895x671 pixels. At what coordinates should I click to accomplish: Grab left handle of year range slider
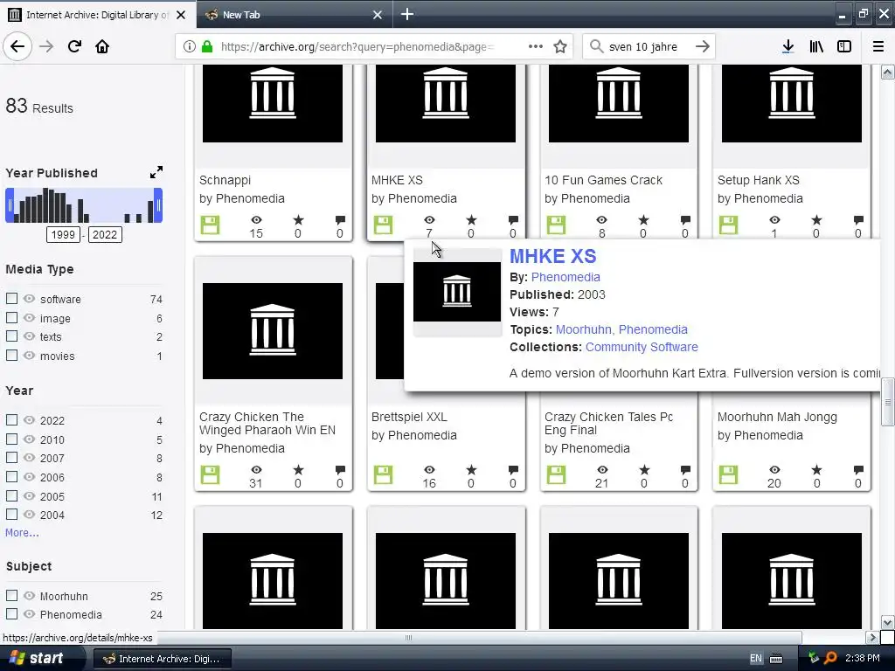click(x=10, y=205)
